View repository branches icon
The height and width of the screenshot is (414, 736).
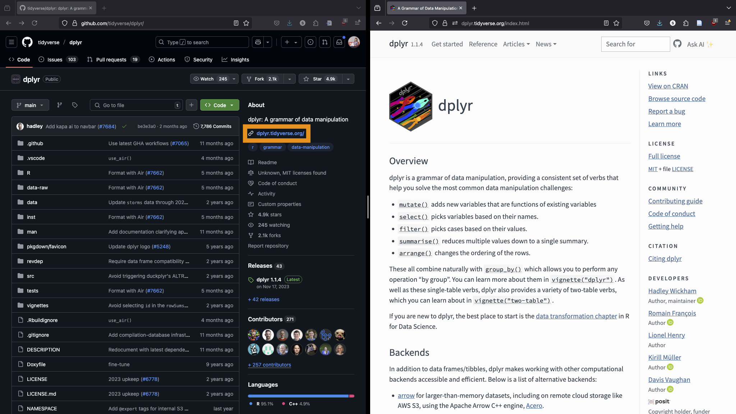click(x=60, y=105)
